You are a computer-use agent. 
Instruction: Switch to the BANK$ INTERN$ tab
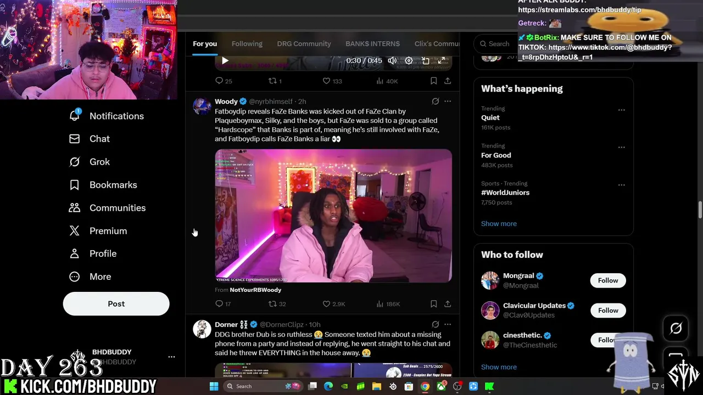372,44
